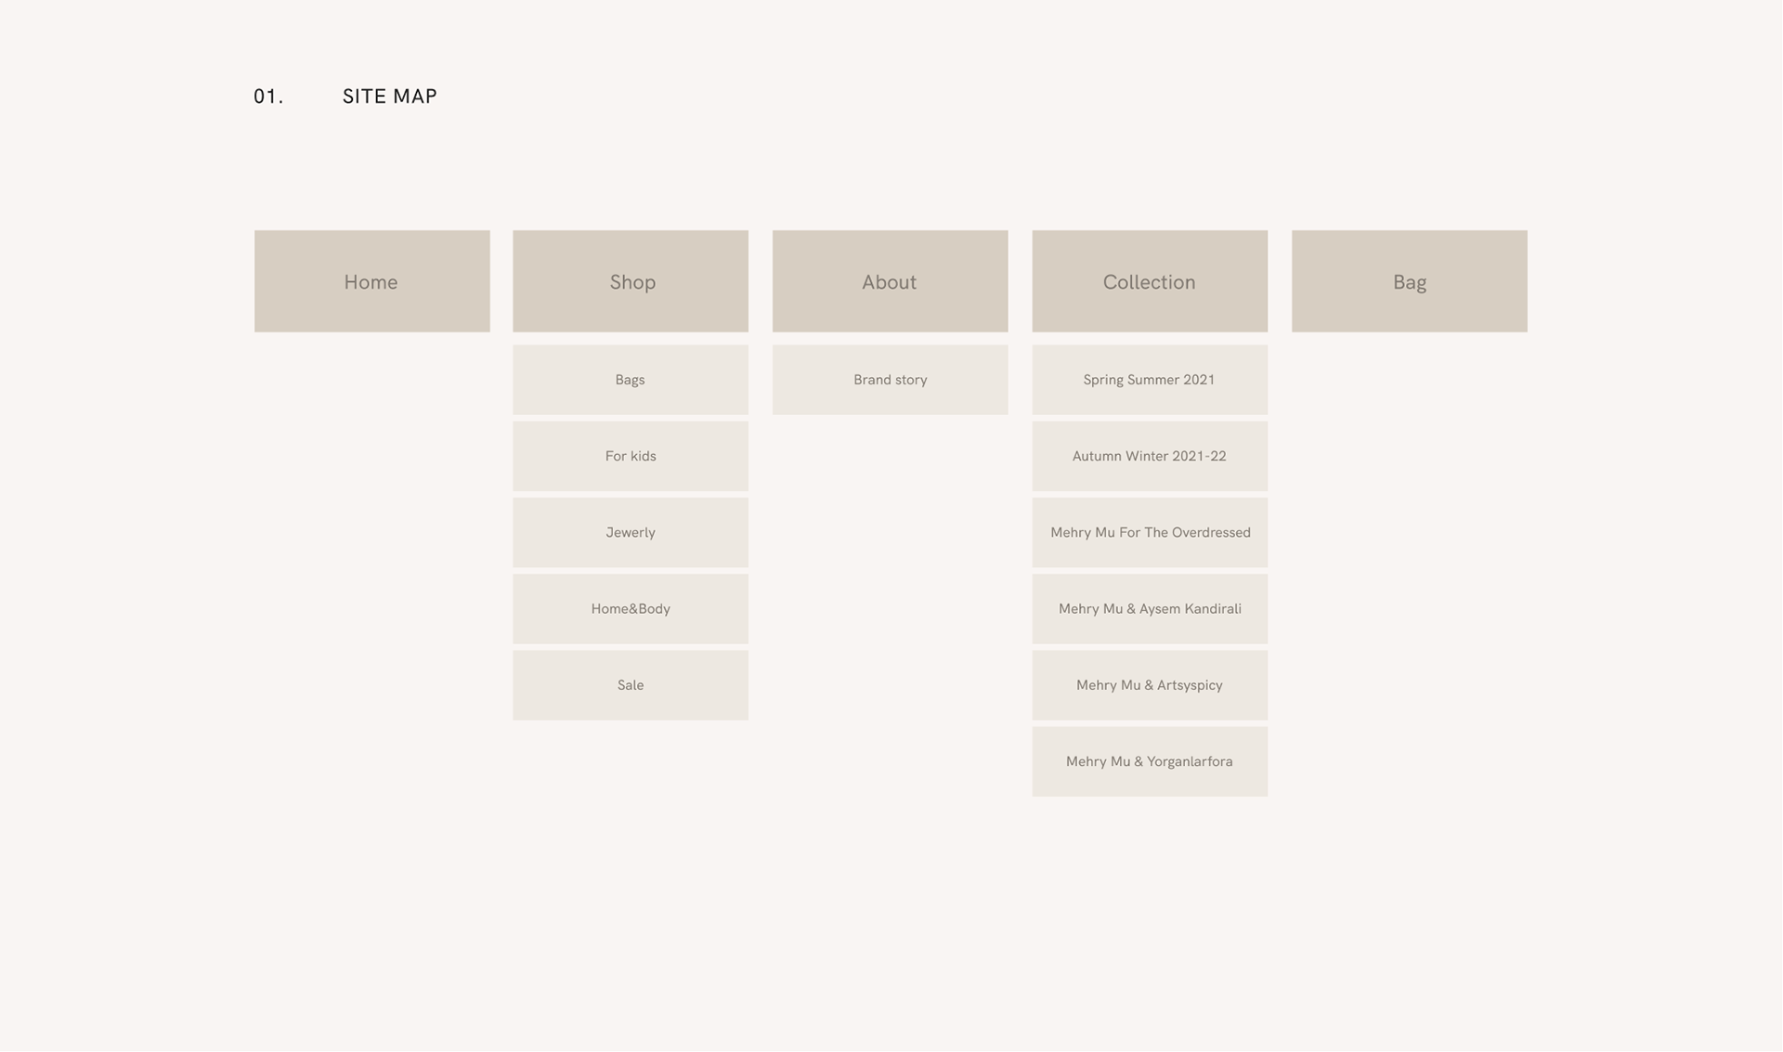Click Mehry Mu & Aysem Kandirali box

pyautogui.click(x=1149, y=609)
